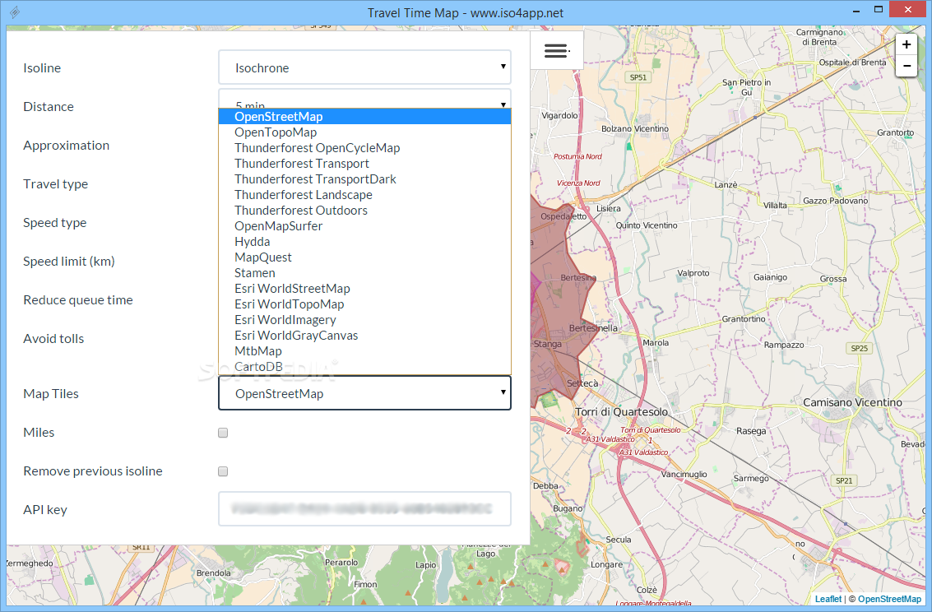Image resolution: width=932 pixels, height=612 pixels.
Task: Click Quinto Vicentino map label
Action: point(646,225)
